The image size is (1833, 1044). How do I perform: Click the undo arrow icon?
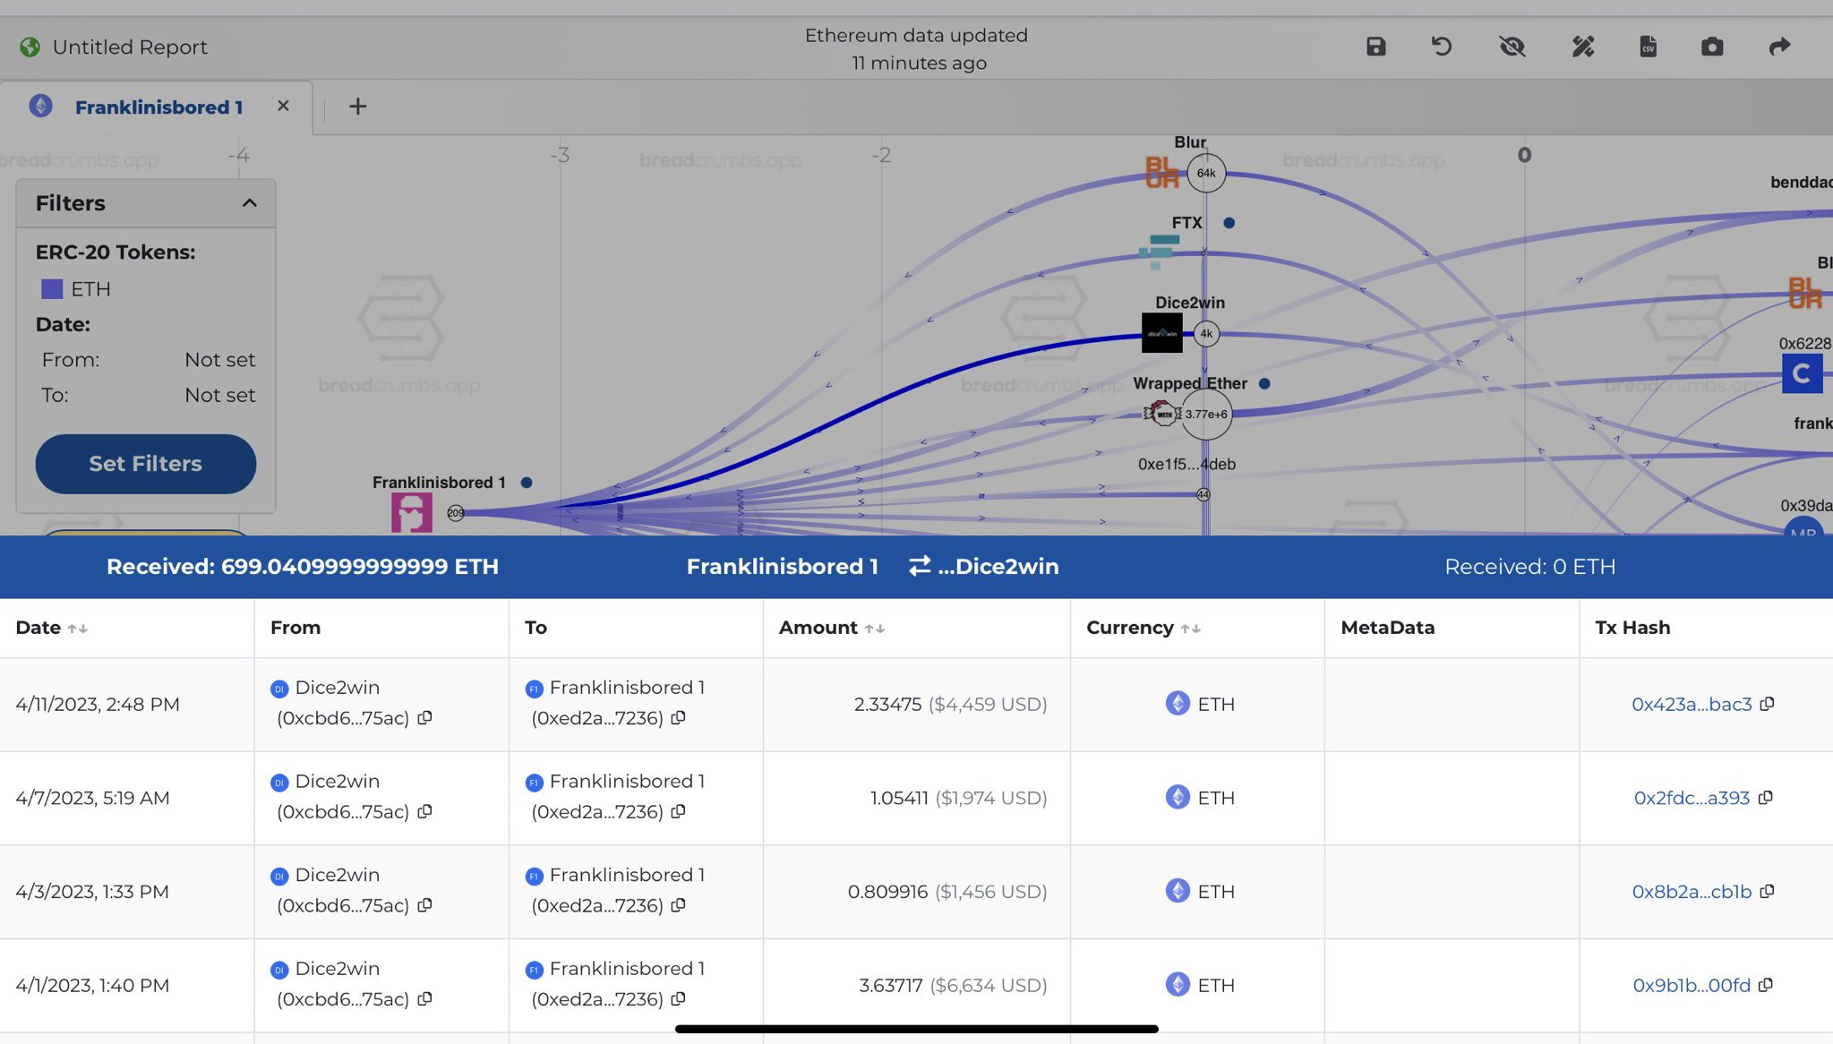click(1441, 47)
